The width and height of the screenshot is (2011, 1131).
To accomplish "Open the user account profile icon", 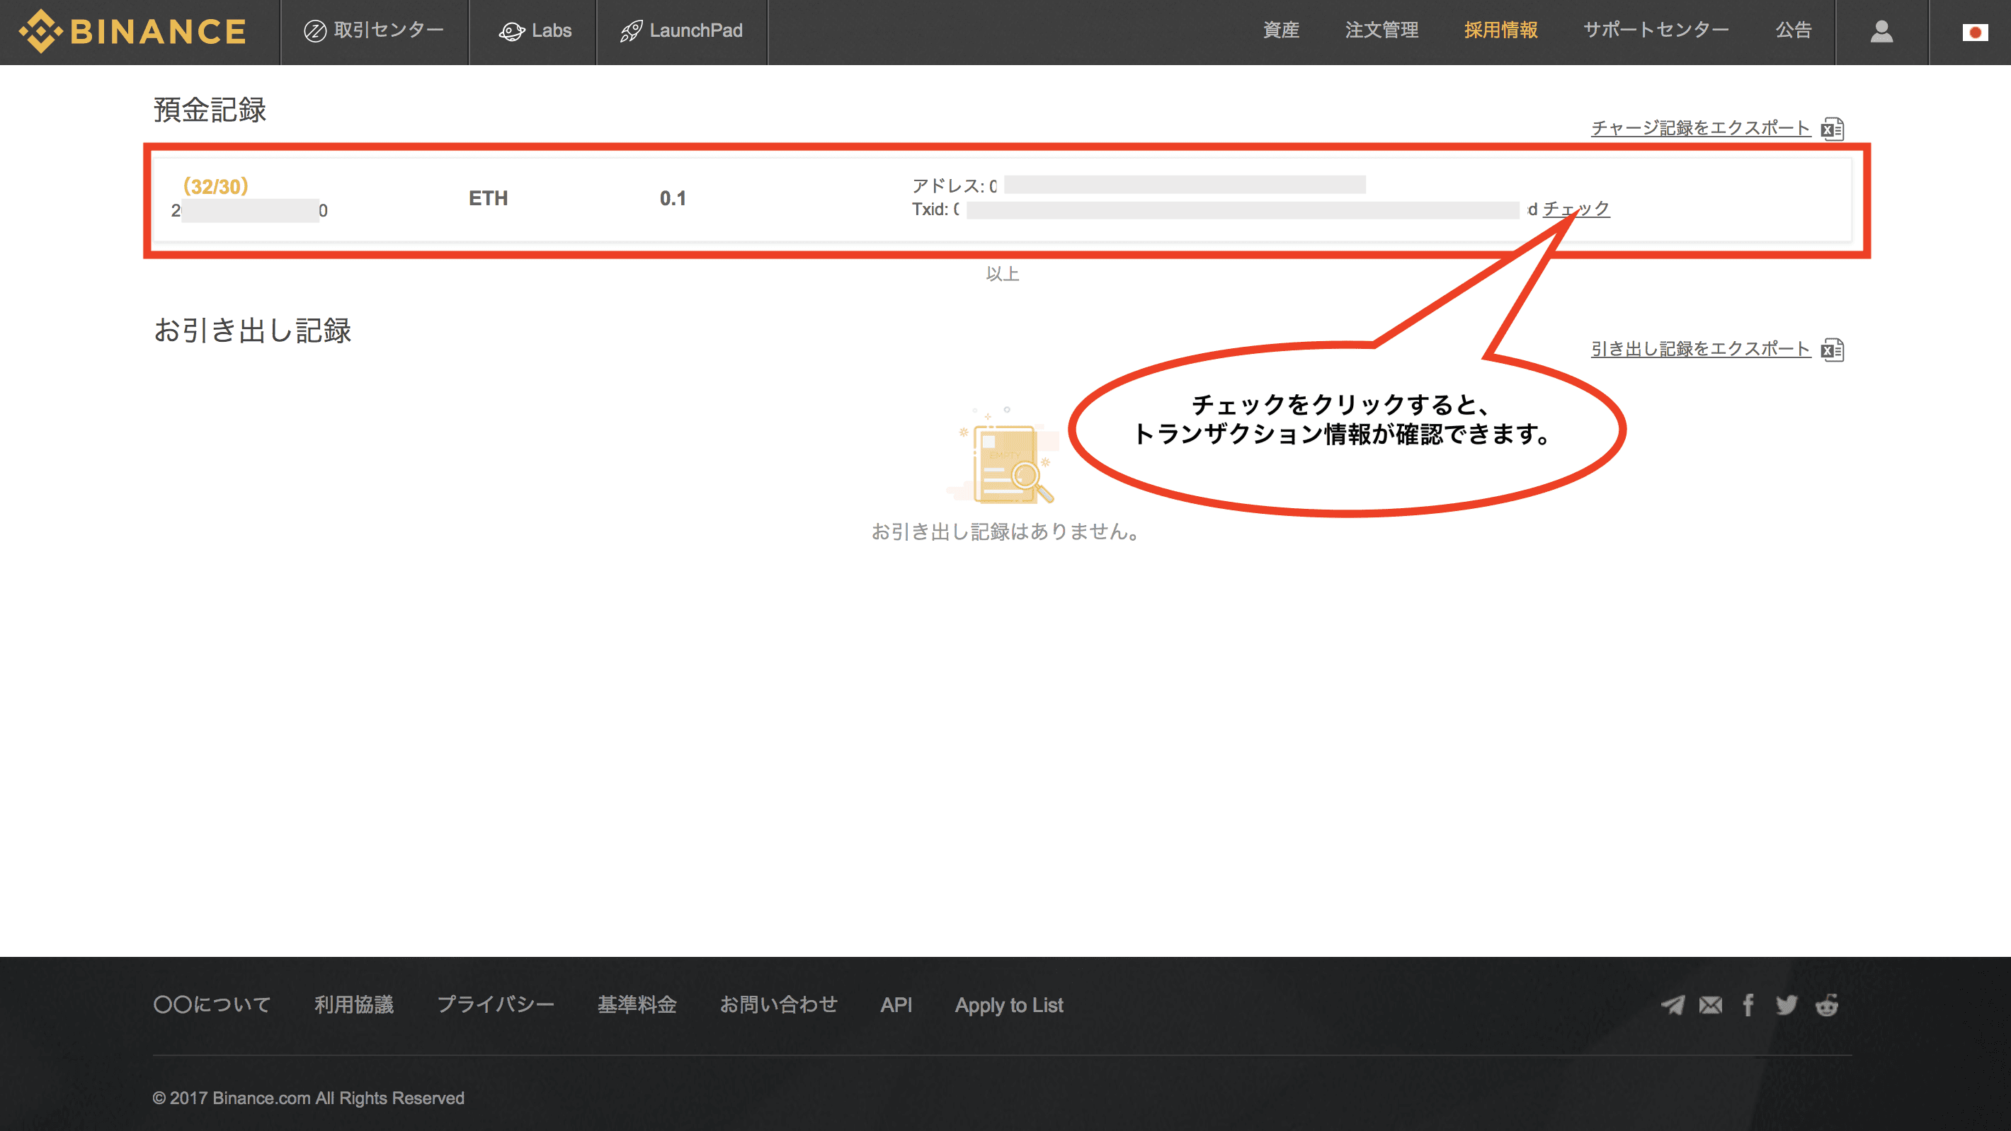I will (1881, 31).
